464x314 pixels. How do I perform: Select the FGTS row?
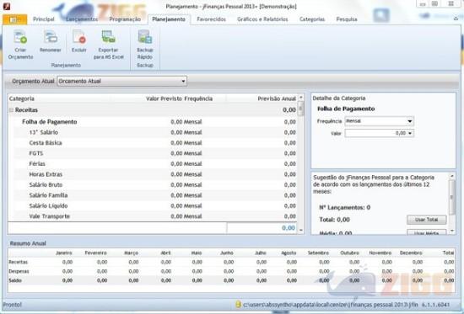click(155, 153)
